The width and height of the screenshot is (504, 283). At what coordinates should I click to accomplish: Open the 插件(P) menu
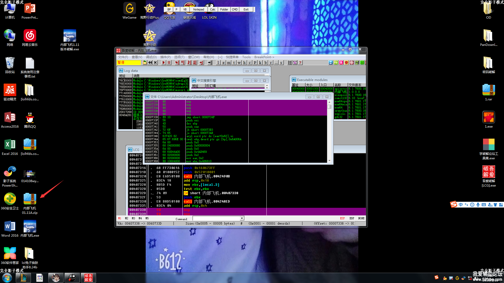pyautogui.click(x=165, y=57)
